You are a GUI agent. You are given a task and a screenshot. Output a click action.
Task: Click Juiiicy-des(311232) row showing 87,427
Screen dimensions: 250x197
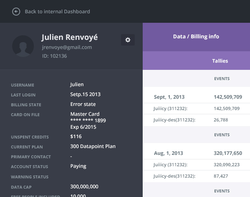point(196,176)
